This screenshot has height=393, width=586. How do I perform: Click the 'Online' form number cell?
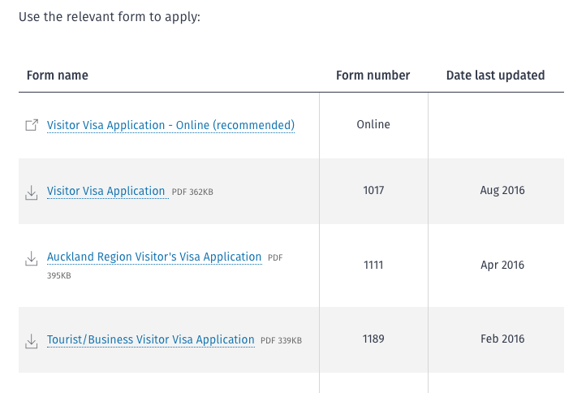[x=373, y=125]
